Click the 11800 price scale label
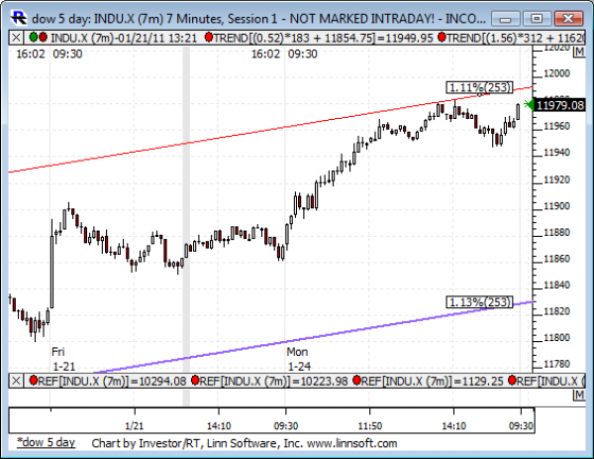Image resolution: width=594 pixels, height=459 pixels. coord(556,337)
